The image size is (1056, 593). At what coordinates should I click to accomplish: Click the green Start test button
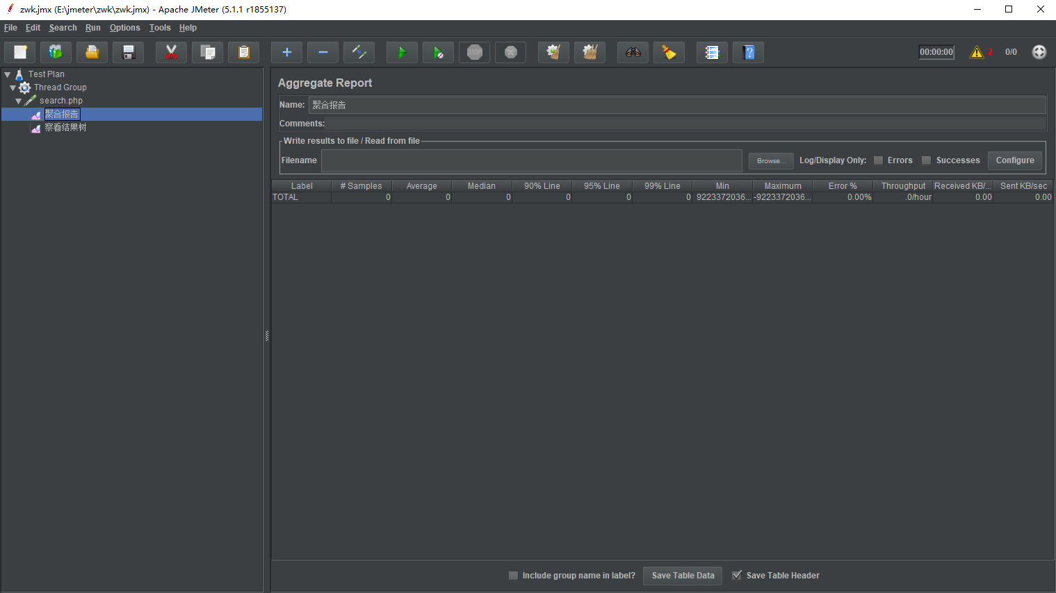coord(402,53)
